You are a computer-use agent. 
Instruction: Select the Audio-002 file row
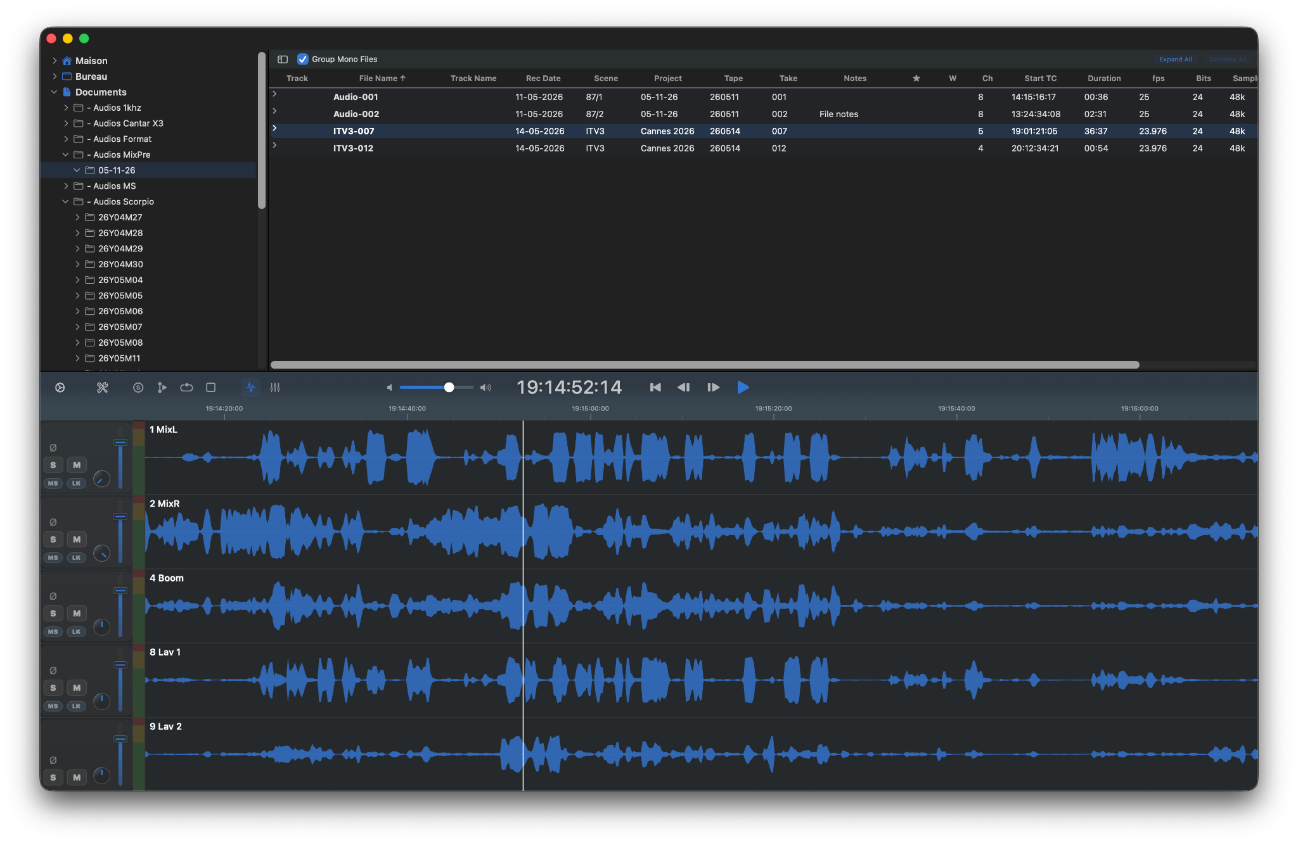coord(763,114)
